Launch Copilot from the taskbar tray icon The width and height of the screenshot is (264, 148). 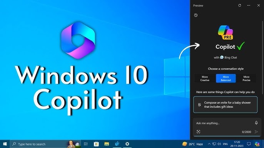coord(257,144)
